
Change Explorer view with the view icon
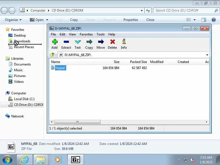pyautogui.click(x=189, y=20)
